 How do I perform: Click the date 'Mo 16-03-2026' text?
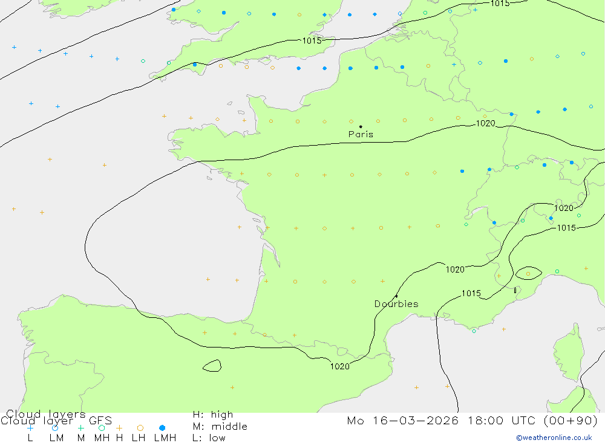(403, 420)
